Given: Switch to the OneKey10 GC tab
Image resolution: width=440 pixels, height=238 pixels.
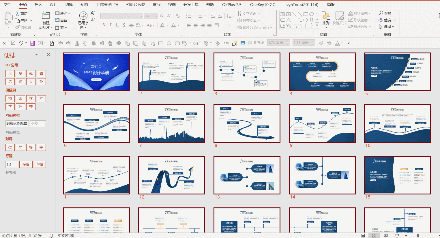Looking at the screenshot, I should point(263,5).
